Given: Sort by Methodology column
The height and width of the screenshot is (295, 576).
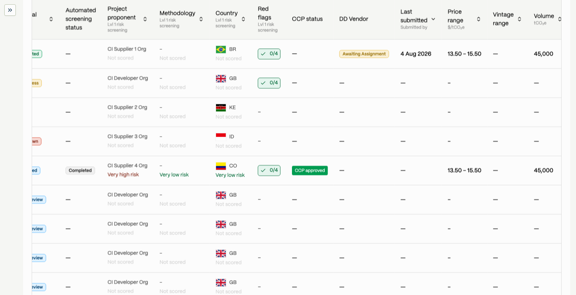Looking at the screenshot, I should [x=201, y=19].
